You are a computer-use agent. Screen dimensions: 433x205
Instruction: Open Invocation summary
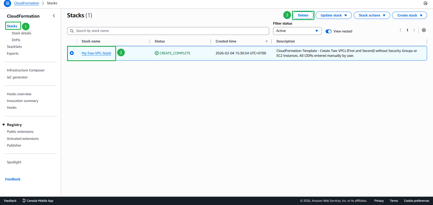(x=22, y=101)
